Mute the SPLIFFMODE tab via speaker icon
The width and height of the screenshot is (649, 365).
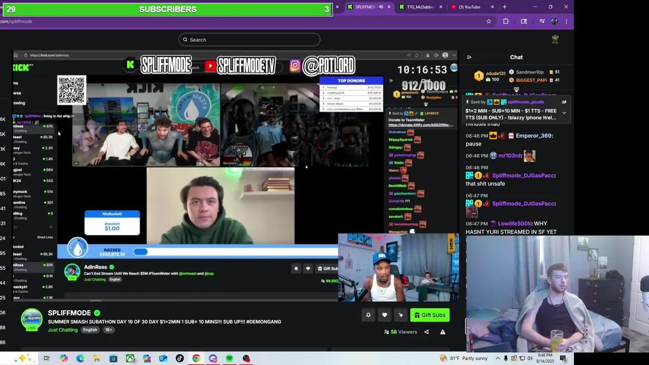381,7
